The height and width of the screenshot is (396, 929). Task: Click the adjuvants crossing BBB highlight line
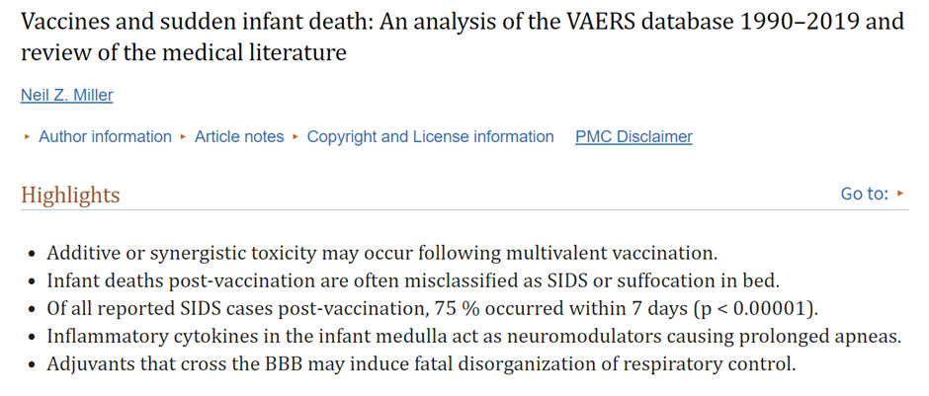point(421,364)
